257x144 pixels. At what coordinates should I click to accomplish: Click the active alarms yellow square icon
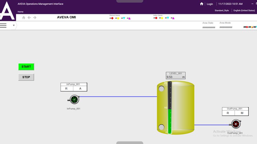pyautogui.click(x=162, y=18)
